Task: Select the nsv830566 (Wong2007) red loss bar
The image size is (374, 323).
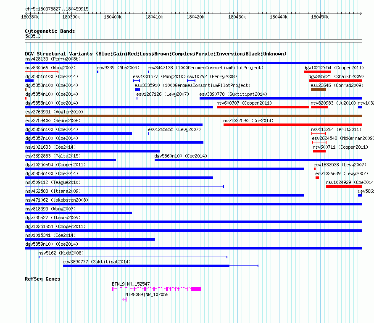Action: coord(42,71)
